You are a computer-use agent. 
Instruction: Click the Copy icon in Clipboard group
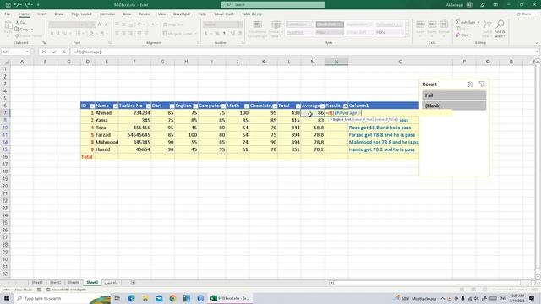pos(17,30)
